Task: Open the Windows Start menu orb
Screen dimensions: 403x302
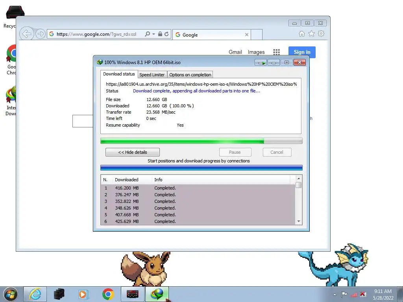Action: [11, 294]
